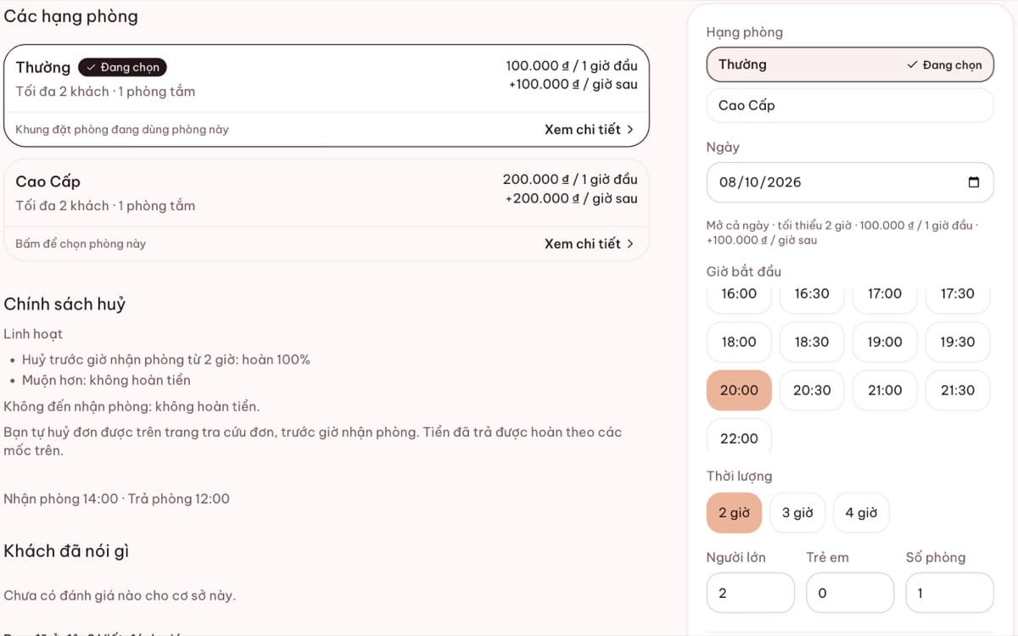The width and height of the screenshot is (1018, 636).
Task: Click 'Chưa có đánh giá nào cho cơ sở này' text
Action: (x=120, y=595)
